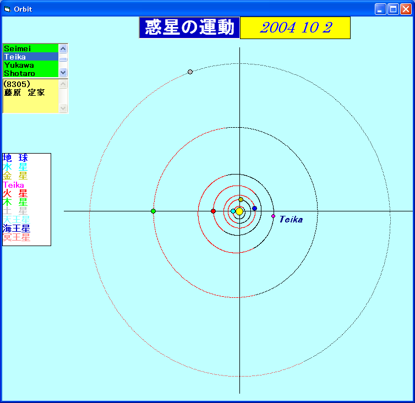Viewport: 415px width, 403px height.
Task: Click the green Jupiter dot on the axis
Action: click(153, 211)
